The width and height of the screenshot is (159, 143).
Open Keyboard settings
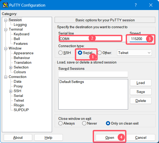click(x=21, y=34)
